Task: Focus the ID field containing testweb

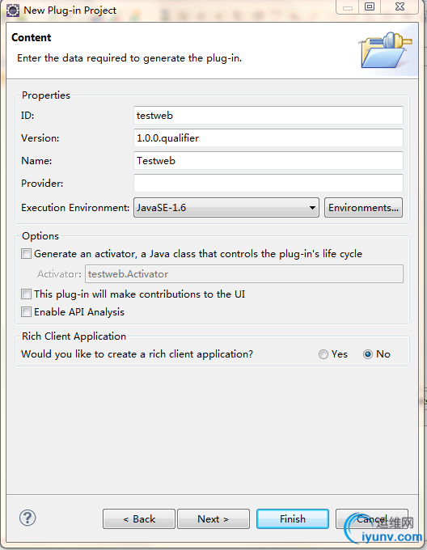Action: coord(268,116)
